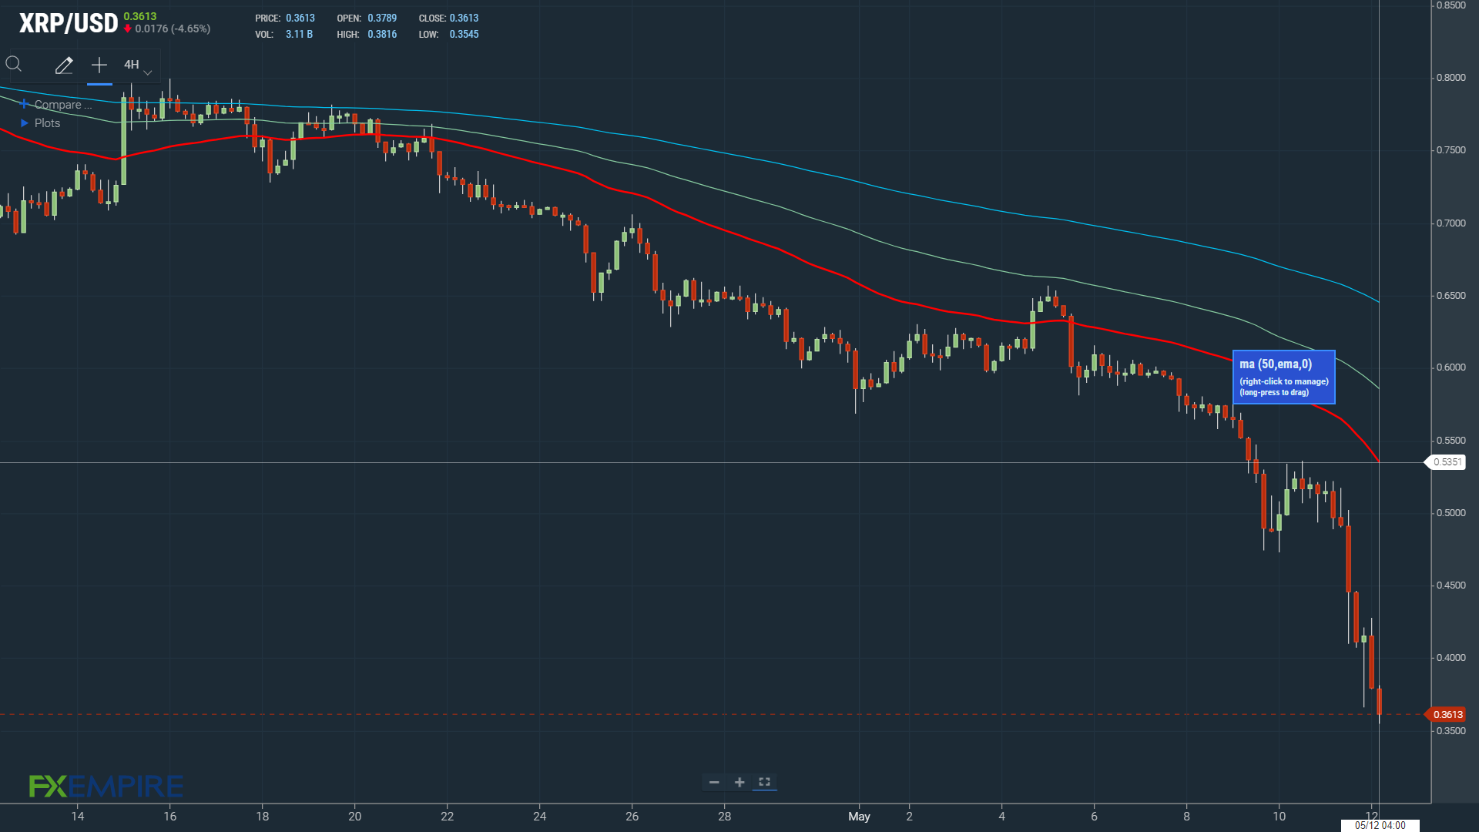The width and height of the screenshot is (1479, 832).
Task: Activate the crosshair plus tool
Action: (99, 65)
